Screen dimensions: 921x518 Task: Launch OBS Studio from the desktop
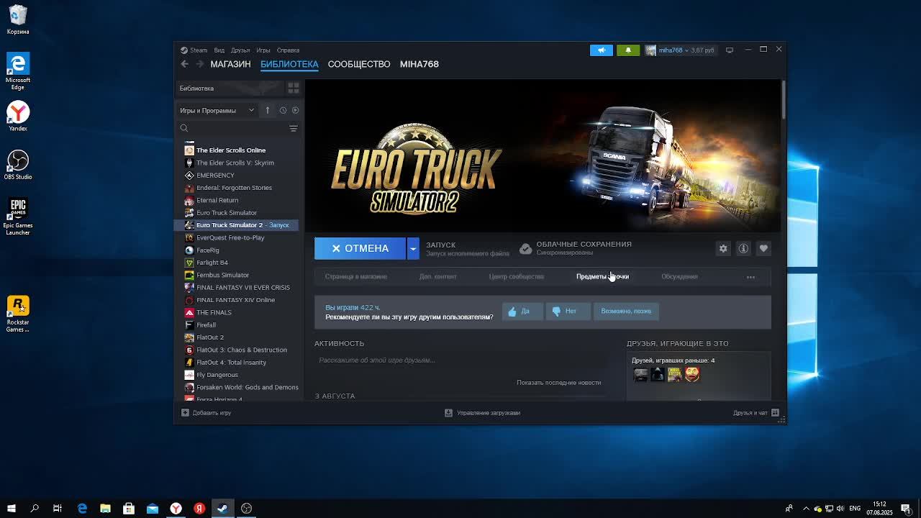pos(18,165)
